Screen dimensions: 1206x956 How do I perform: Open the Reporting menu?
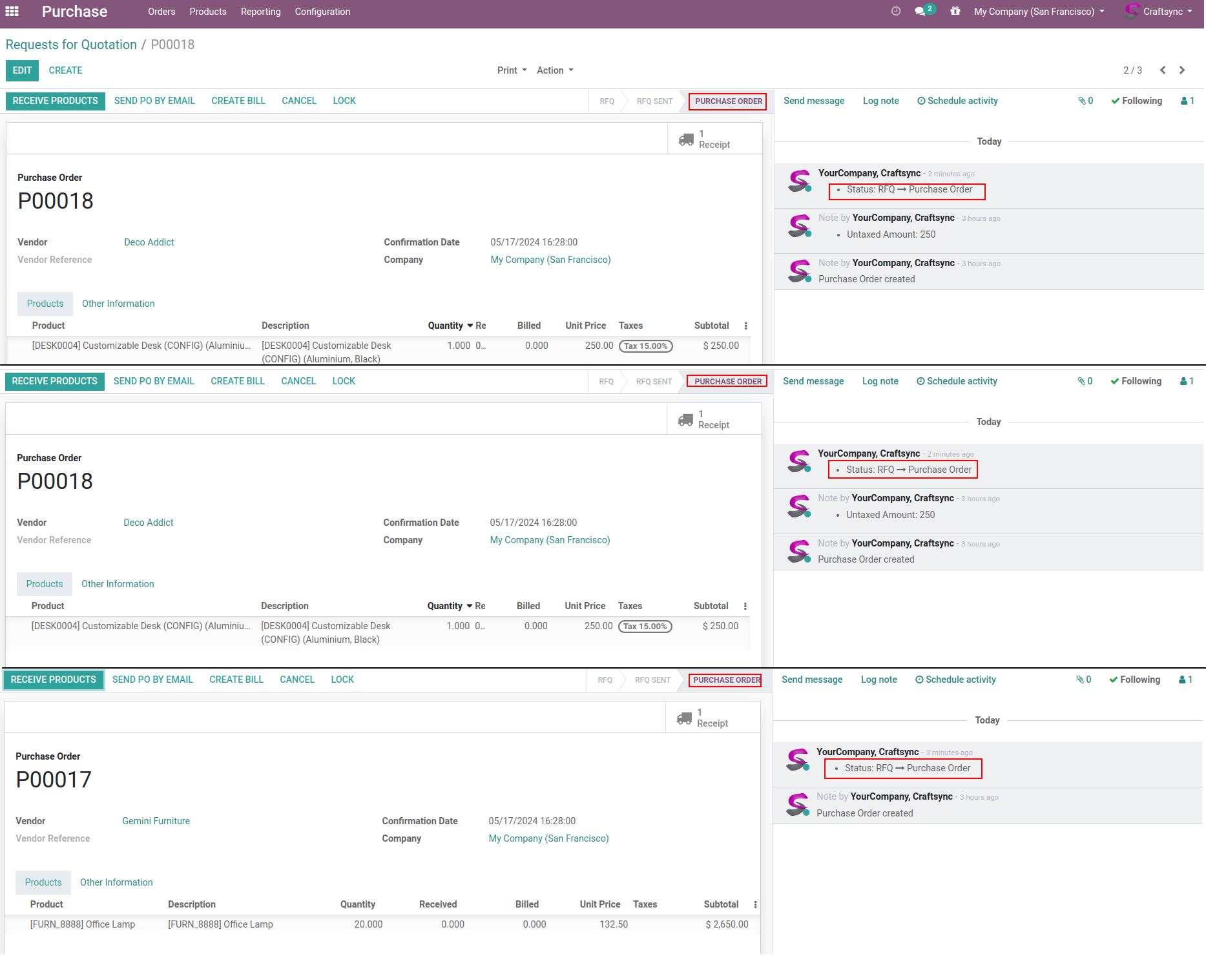pyautogui.click(x=260, y=12)
